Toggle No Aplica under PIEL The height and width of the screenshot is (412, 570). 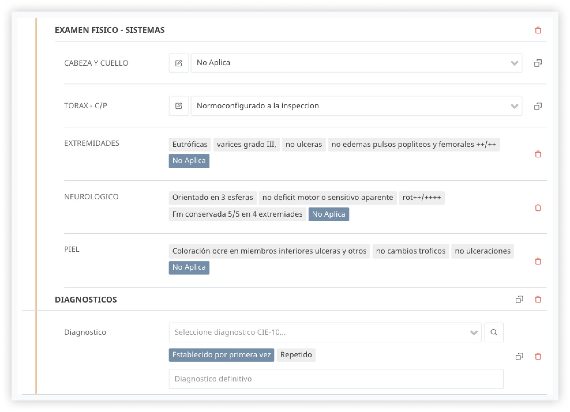[189, 267]
